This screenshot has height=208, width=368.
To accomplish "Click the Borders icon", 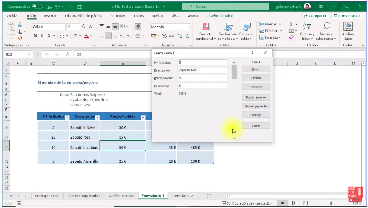I will point(62,36).
